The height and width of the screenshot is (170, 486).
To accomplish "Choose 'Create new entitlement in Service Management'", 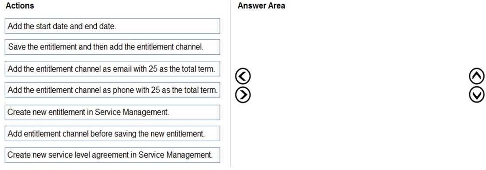I will [112, 112].
